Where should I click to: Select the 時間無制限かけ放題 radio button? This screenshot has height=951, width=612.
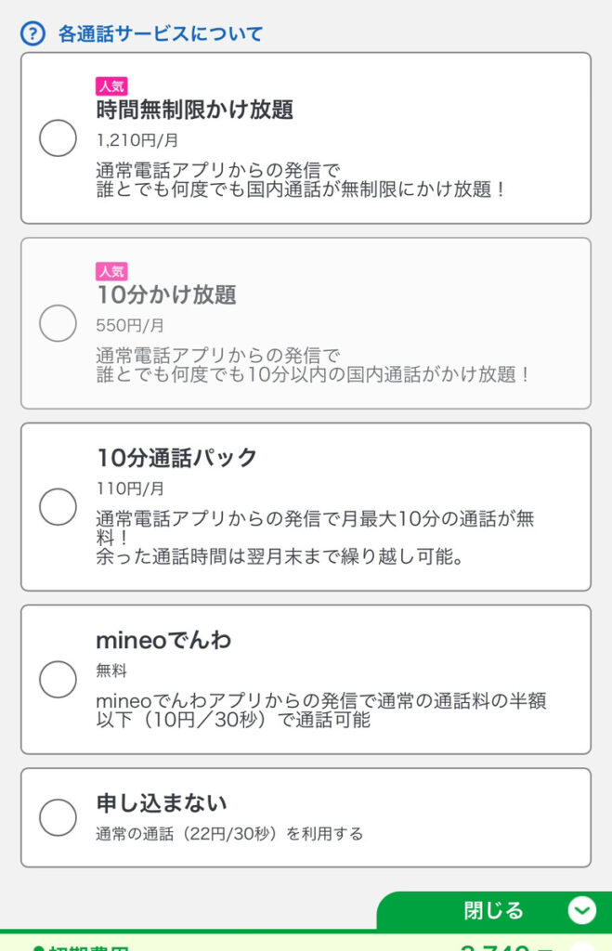58,138
